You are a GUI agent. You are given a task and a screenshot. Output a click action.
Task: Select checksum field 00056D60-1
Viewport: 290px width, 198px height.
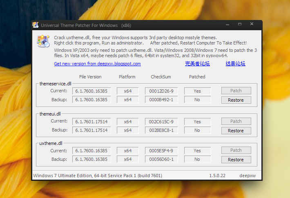pyautogui.click(x=161, y=159)
